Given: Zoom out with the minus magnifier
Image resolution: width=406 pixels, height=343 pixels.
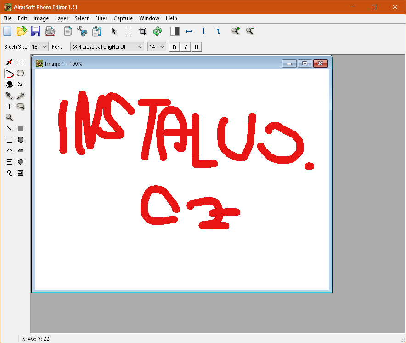Looking at the screenshot, I should point(250,31).
